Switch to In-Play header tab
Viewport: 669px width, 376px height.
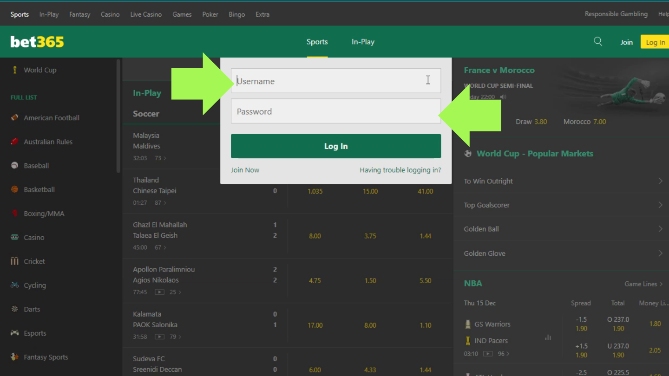(x=363, y=42)
